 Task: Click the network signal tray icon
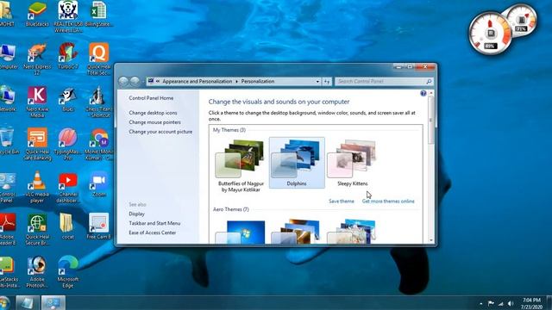pos(500,303)
